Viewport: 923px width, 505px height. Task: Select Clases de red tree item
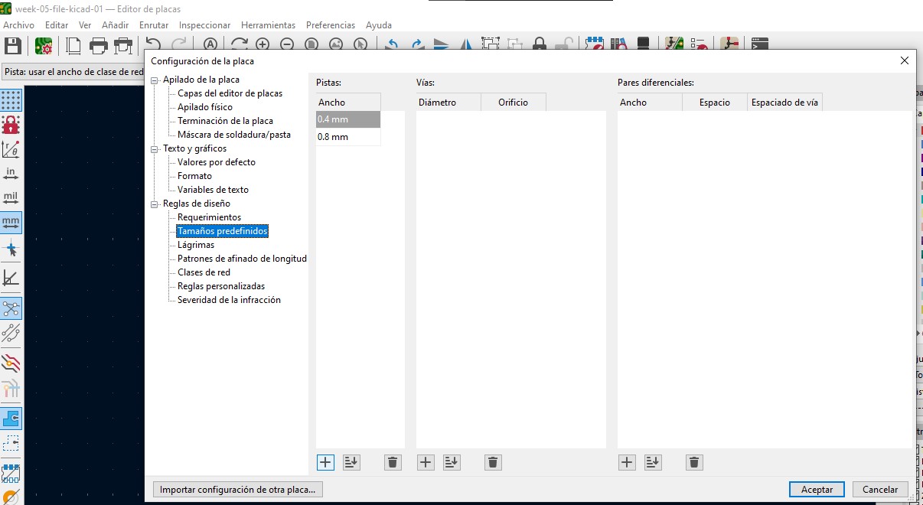(x=204, y=272)
